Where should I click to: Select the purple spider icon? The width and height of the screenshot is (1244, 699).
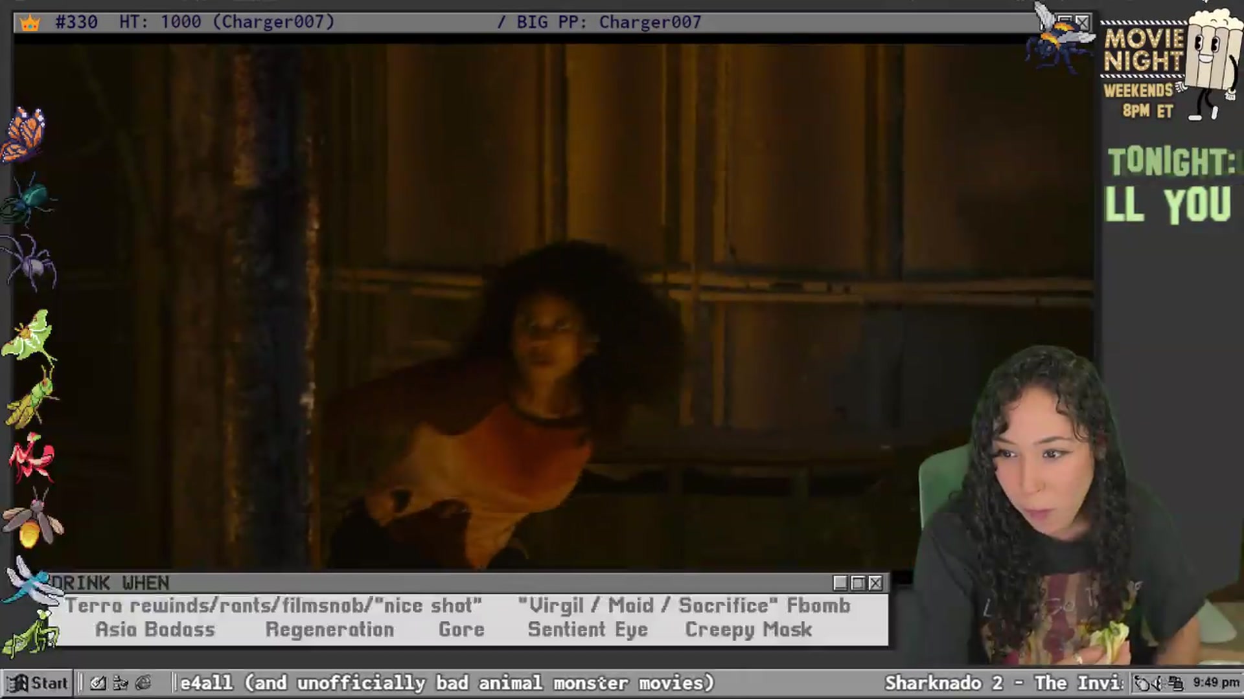(x=29, y=262)
